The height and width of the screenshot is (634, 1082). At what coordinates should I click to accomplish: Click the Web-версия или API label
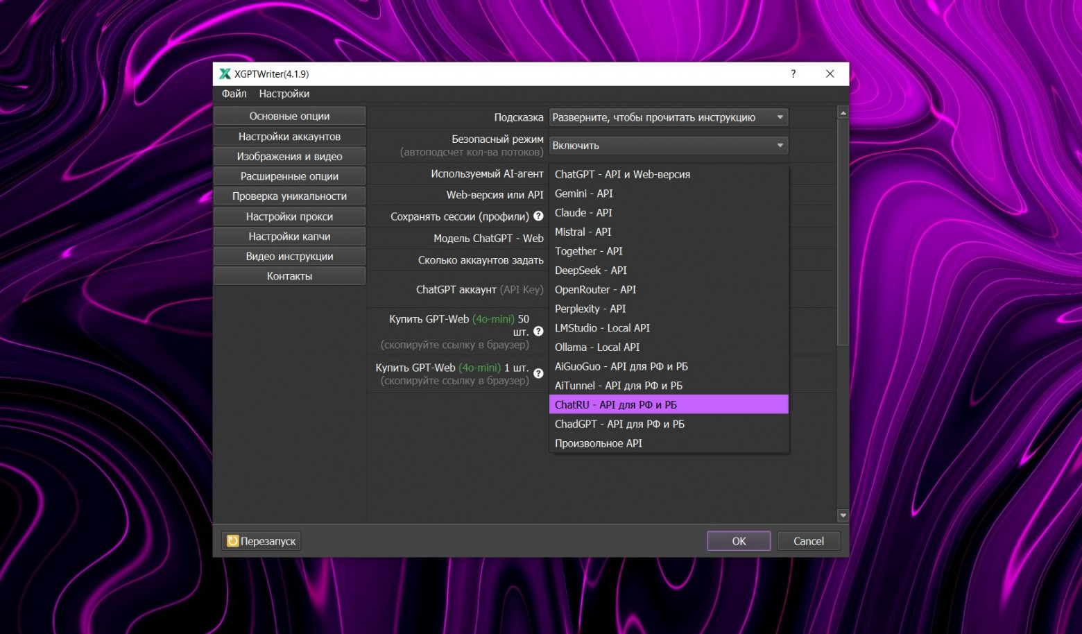(495, 195)
